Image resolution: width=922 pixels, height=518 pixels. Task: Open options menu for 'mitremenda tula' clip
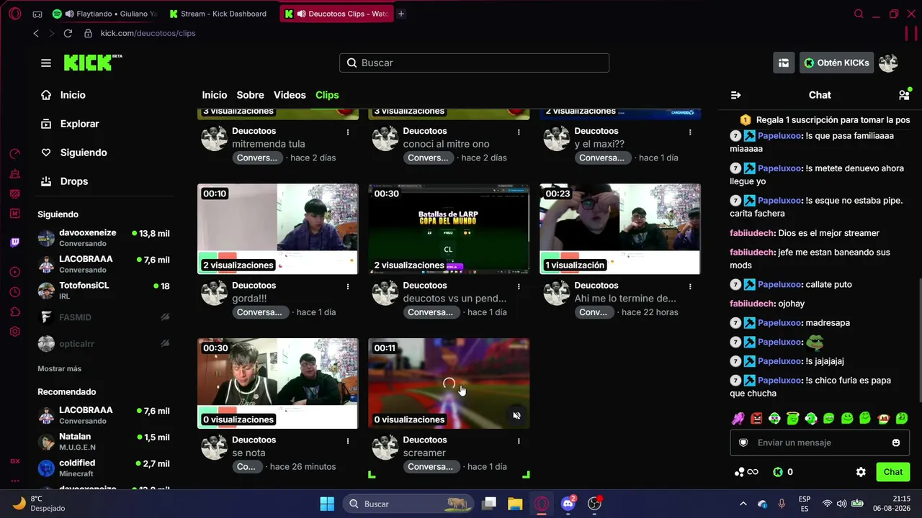(348, 132)
